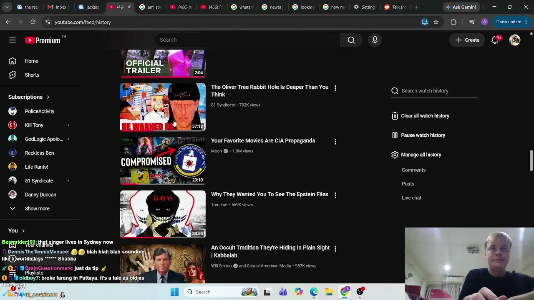The image size is (534, 300).
Task: Expand the You section chevron
Action: 23,231
